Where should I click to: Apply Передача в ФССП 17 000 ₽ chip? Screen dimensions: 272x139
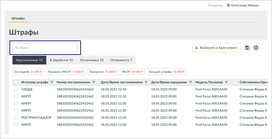[x=65, y=72]
